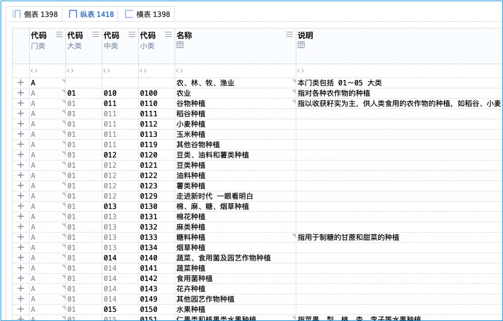The width and height of the screenshot is (503, 321).
Task: Switch to the 侧表 1398 tab
Action: [x=36, y=14]
